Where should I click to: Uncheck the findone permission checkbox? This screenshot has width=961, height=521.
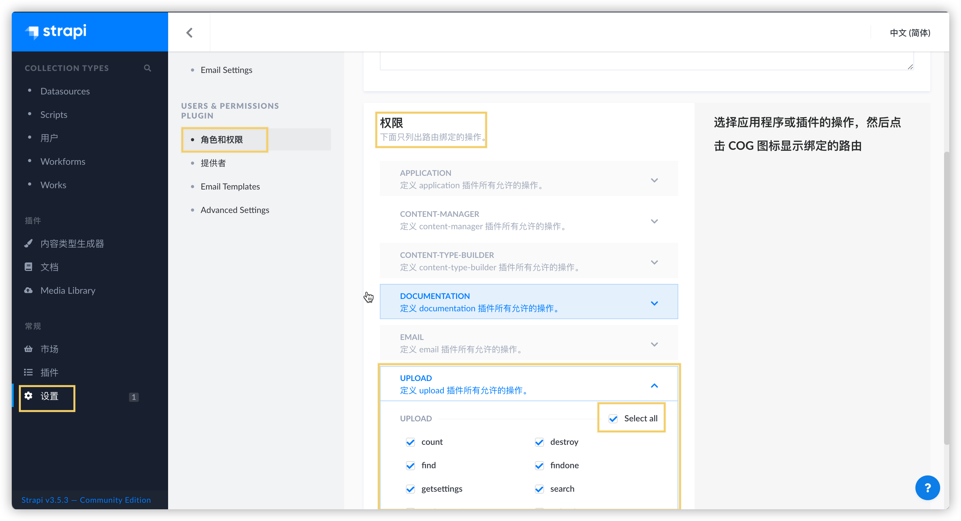pos(539,465)
